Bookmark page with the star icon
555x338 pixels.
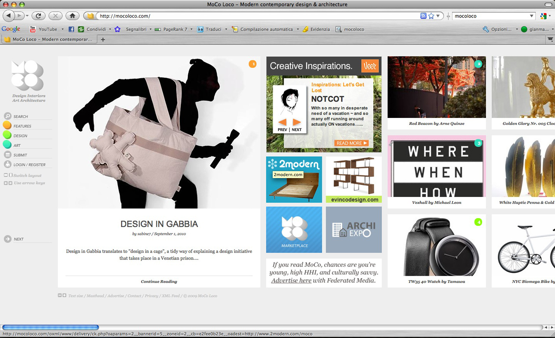(431, 16)
